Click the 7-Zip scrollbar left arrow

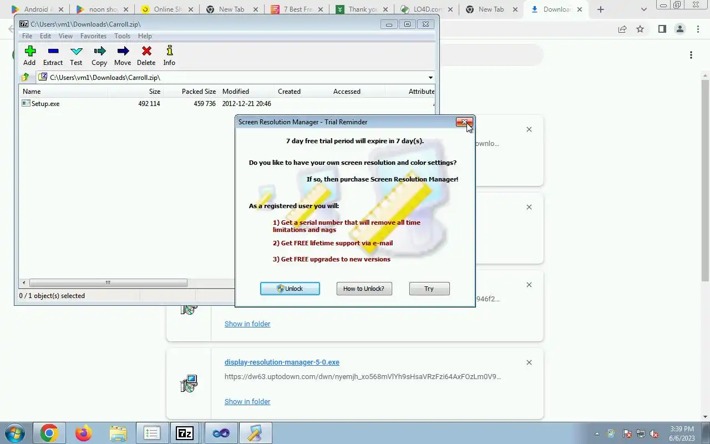coord(24,282)
